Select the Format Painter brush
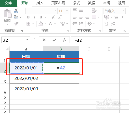Screen dimensions: 129x113 click(x=16, y=24)
